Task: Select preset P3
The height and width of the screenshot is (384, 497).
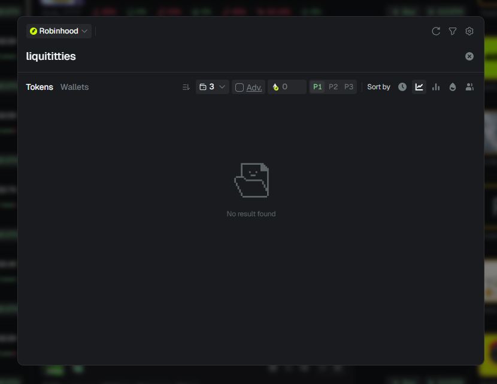Action: [x=348, y=87]
